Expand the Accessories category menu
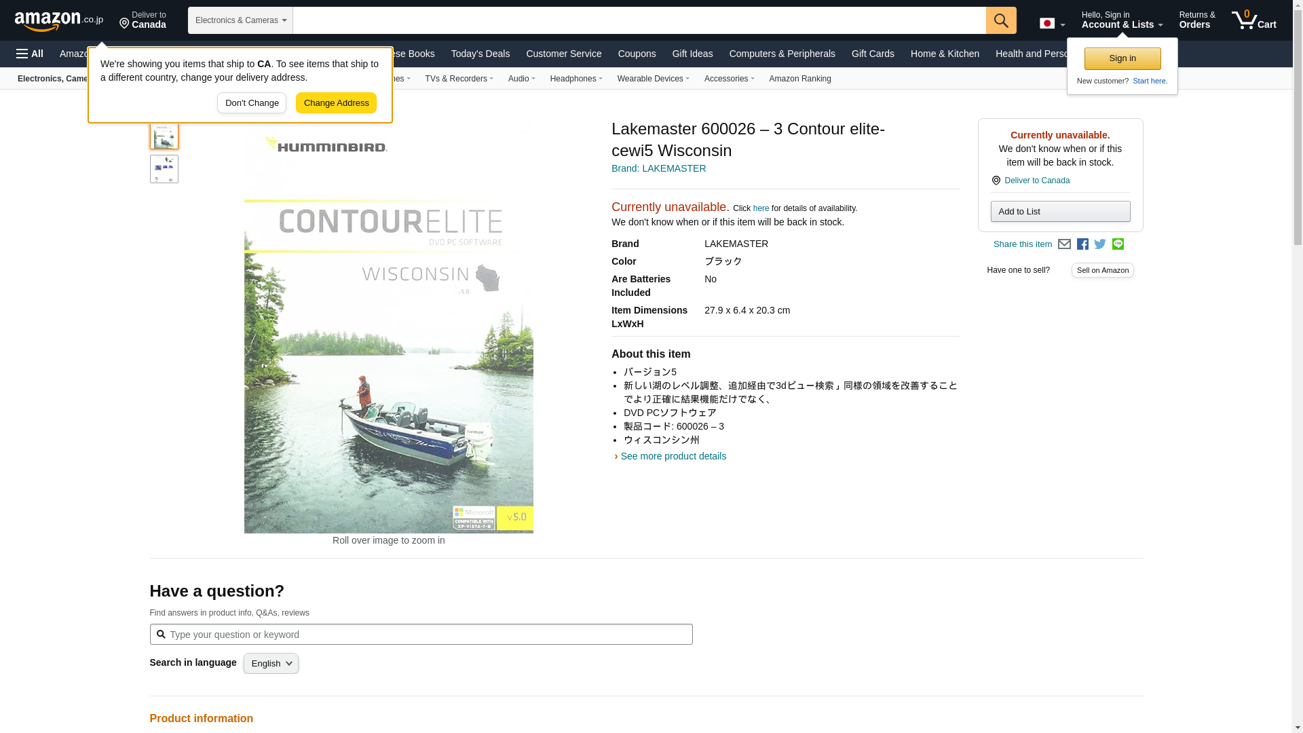This screenshot has height=733, width=1303. pyautogui.click(x=729, y=79)
